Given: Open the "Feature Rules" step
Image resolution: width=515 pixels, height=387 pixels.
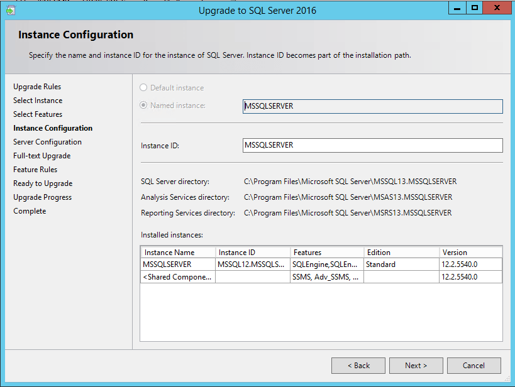Looking at the screenshot, I should (x=35, y=169).
